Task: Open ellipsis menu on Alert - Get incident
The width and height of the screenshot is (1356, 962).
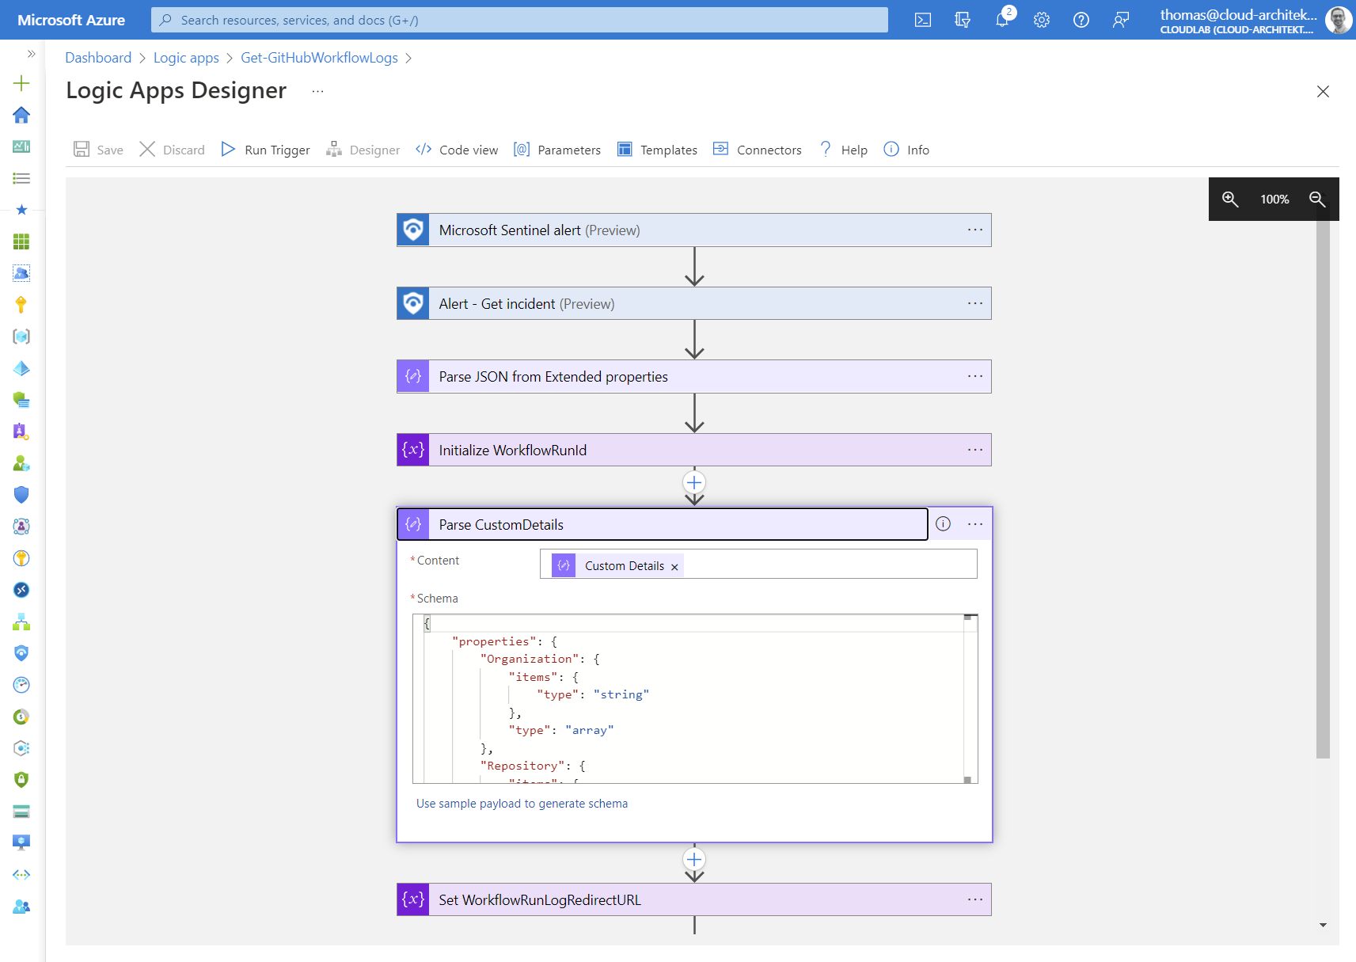Action: pyautogui.click(x=975, y=303)
